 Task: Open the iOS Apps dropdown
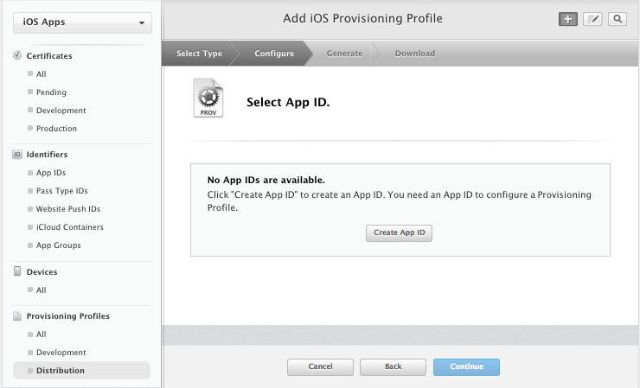pos(82,22)
